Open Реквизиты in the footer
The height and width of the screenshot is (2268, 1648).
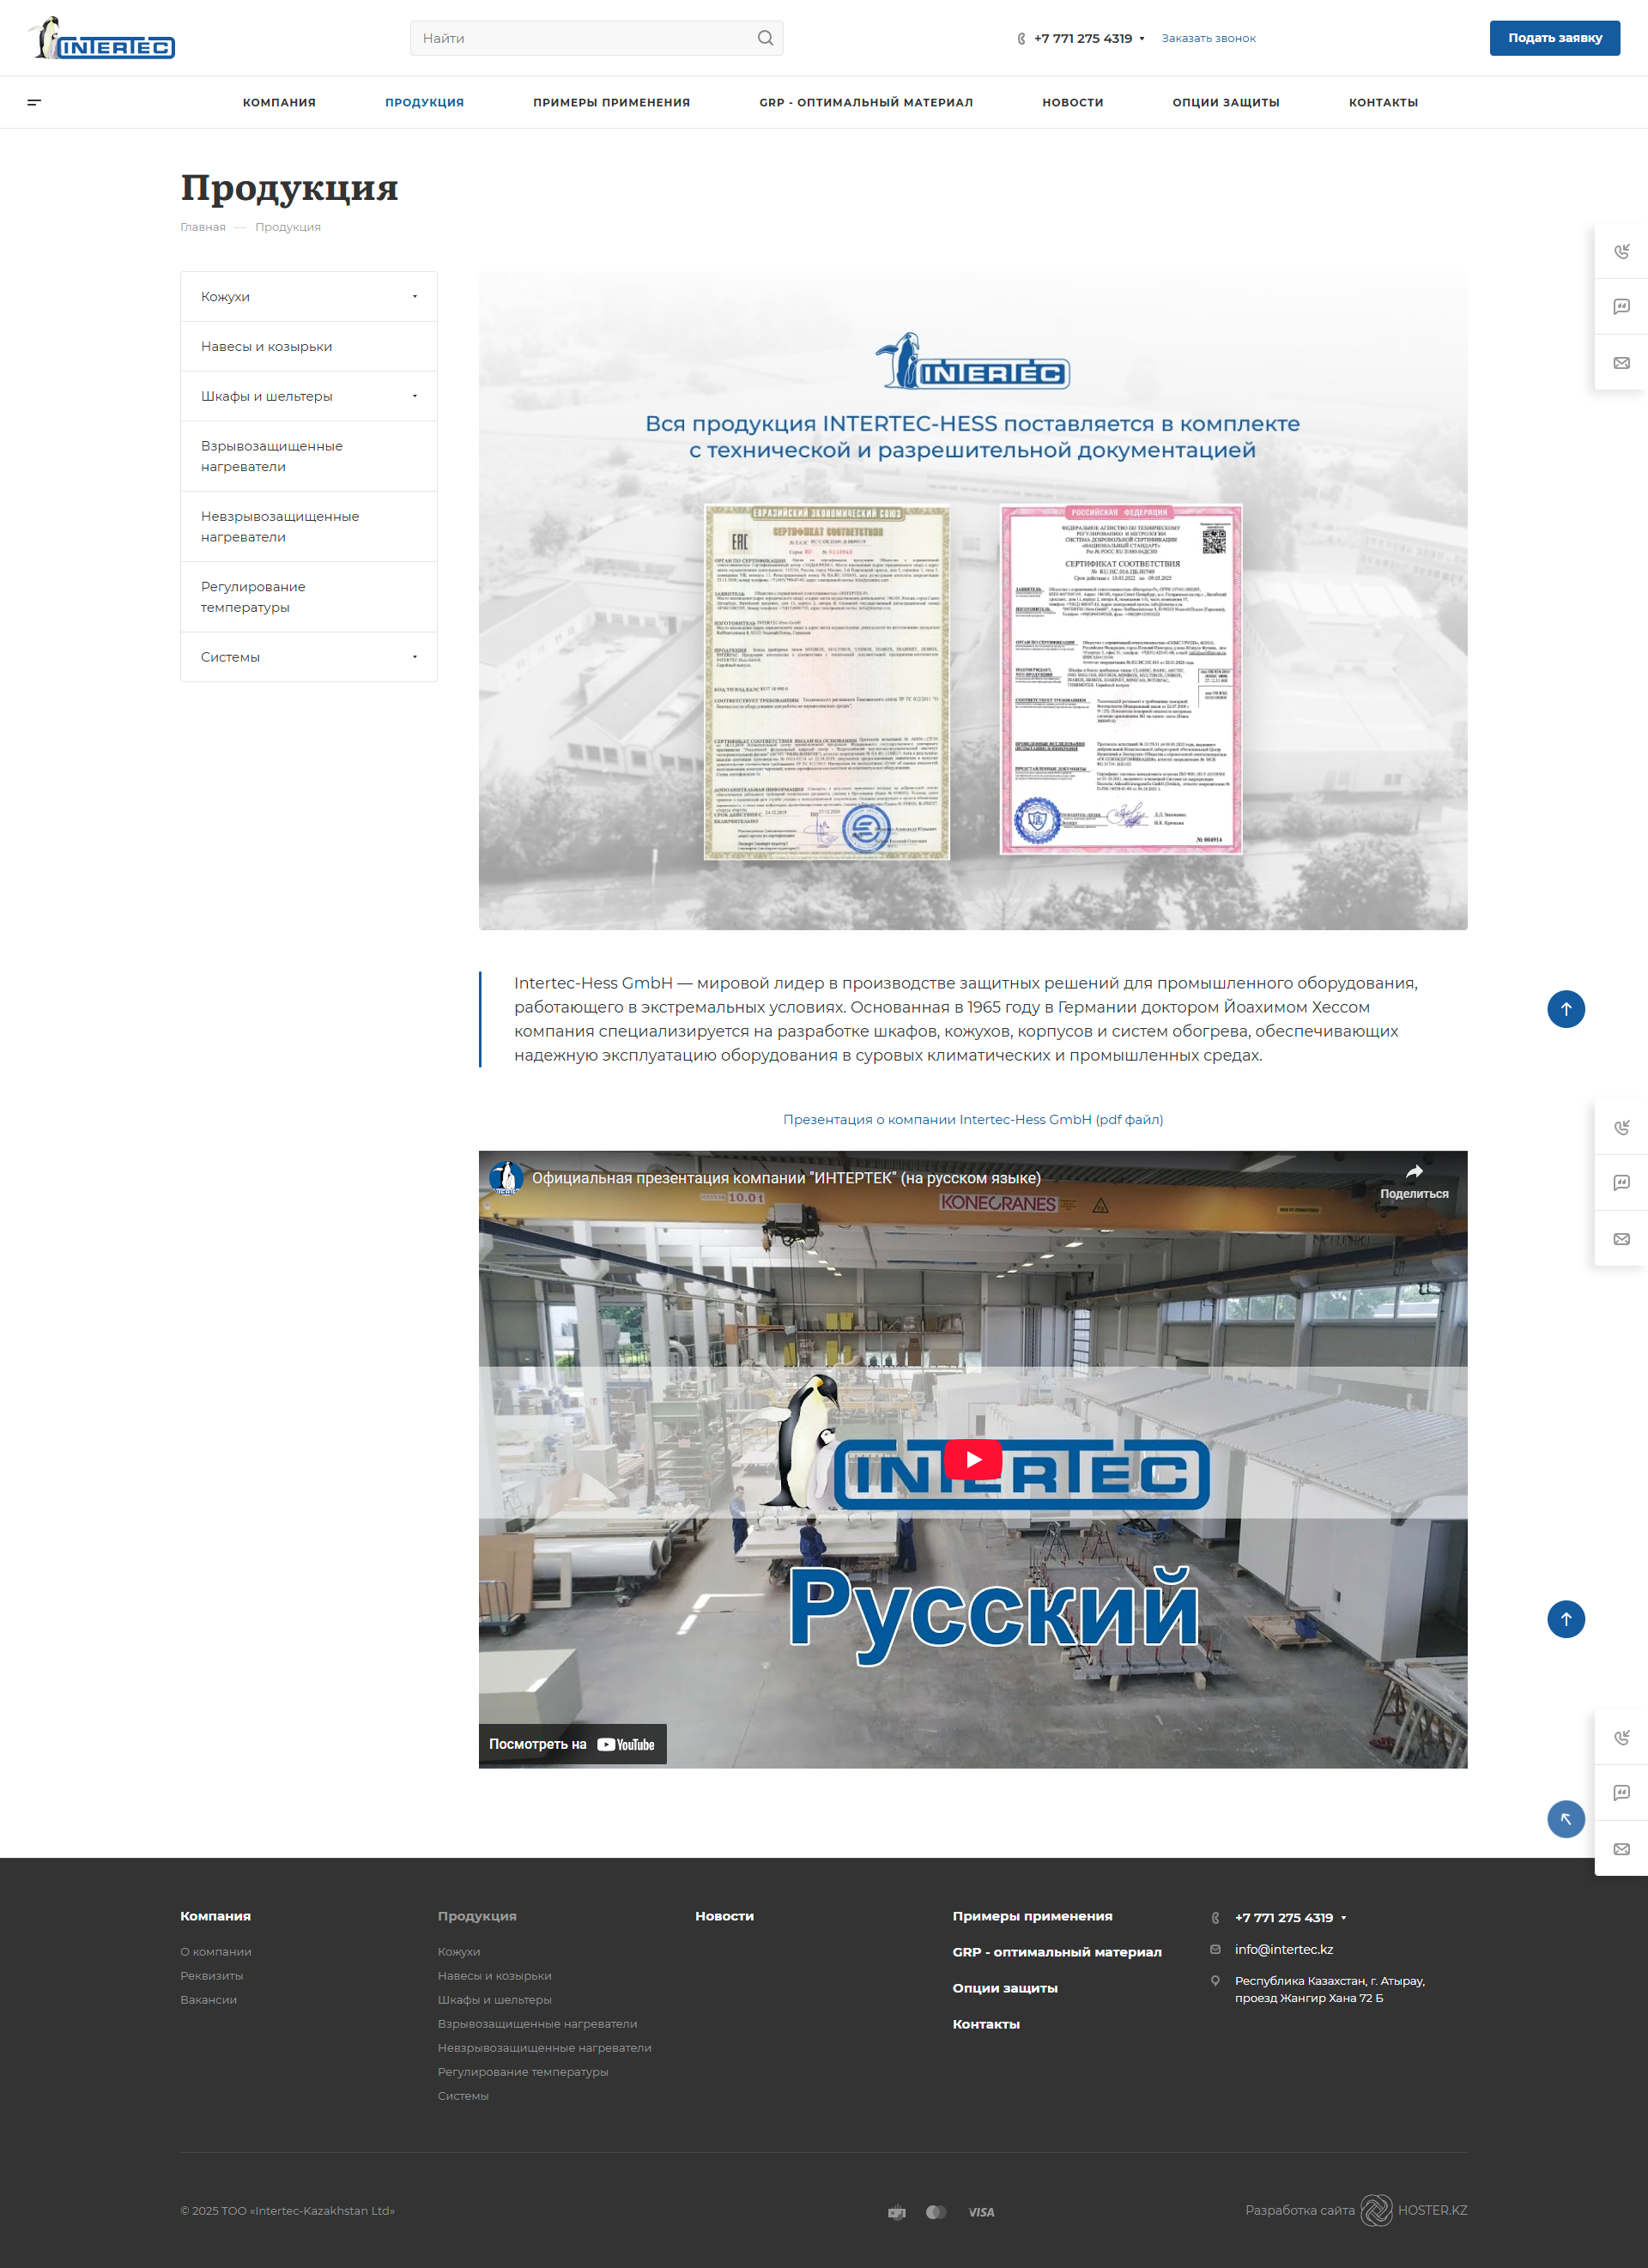(x=211, y=1975)
